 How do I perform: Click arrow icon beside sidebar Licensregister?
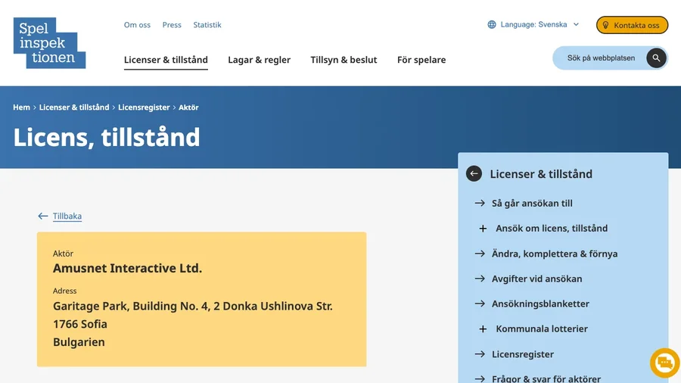coord(480,354)
